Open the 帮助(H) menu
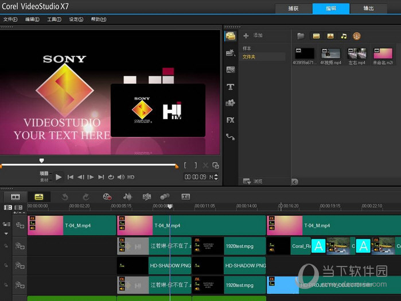The height and width of the screenshot is (301, 401). point(99,19)
